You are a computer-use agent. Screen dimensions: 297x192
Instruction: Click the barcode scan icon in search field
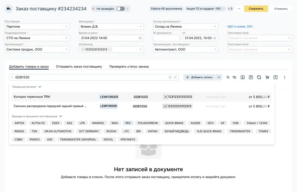coord(175,77)
